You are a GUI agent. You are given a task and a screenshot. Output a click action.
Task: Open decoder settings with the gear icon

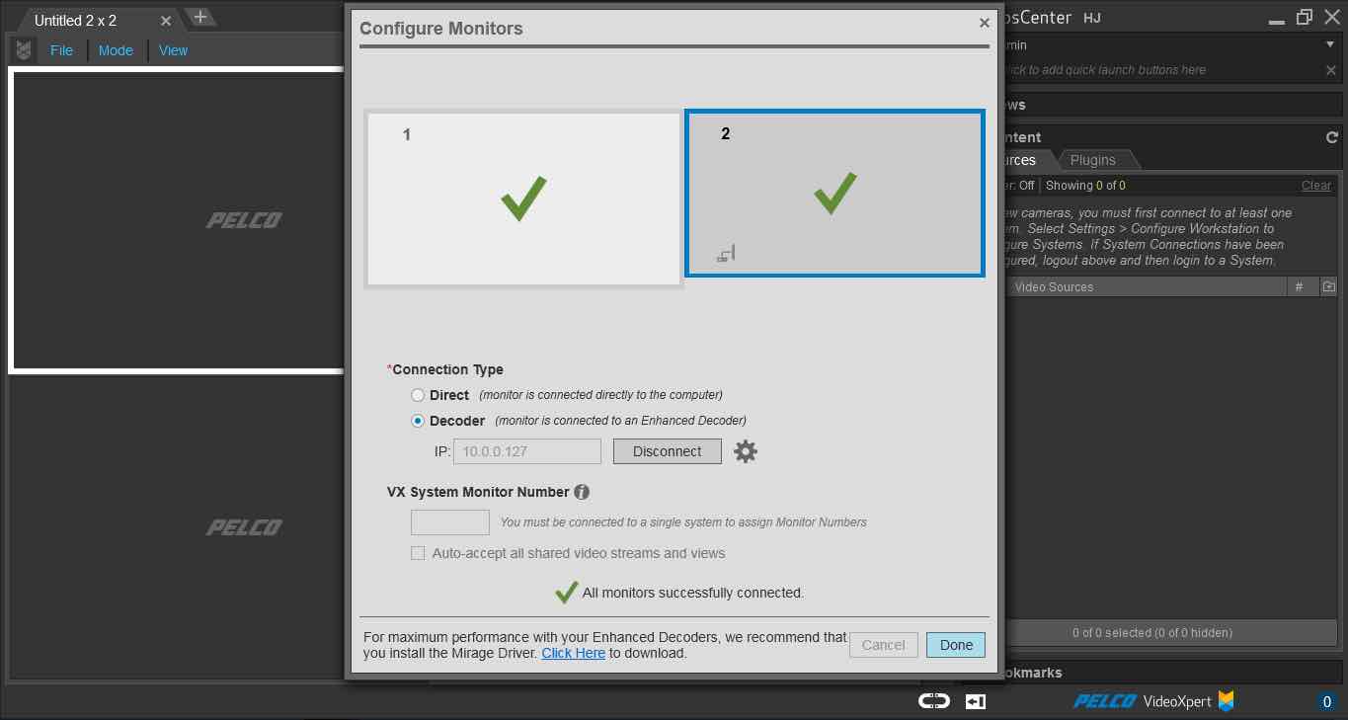[745, 451]
